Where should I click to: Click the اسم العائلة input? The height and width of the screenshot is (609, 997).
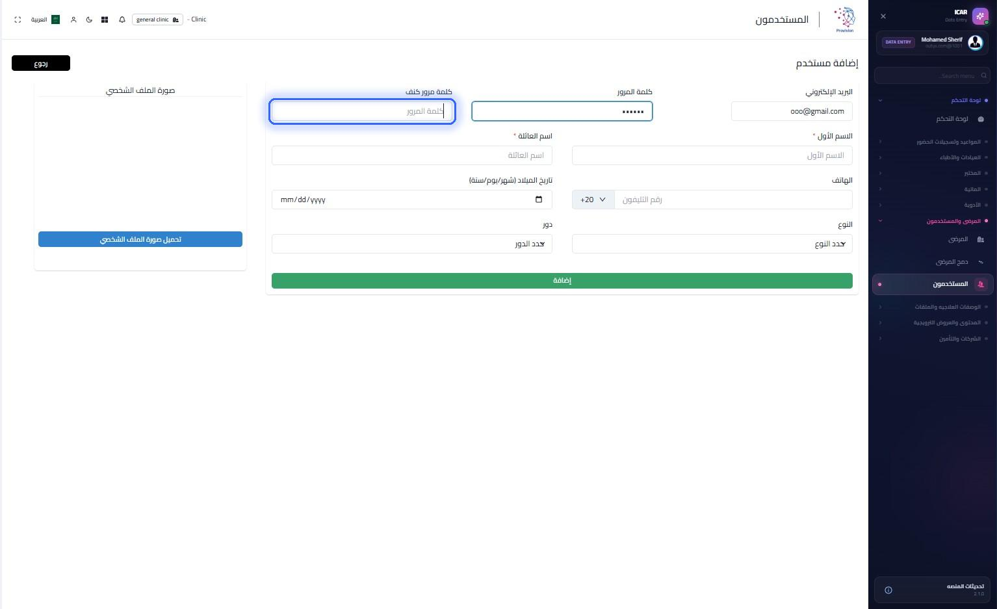click(x=412, y=155)
